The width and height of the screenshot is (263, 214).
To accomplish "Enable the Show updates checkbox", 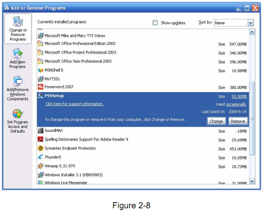I will (155, 22).
